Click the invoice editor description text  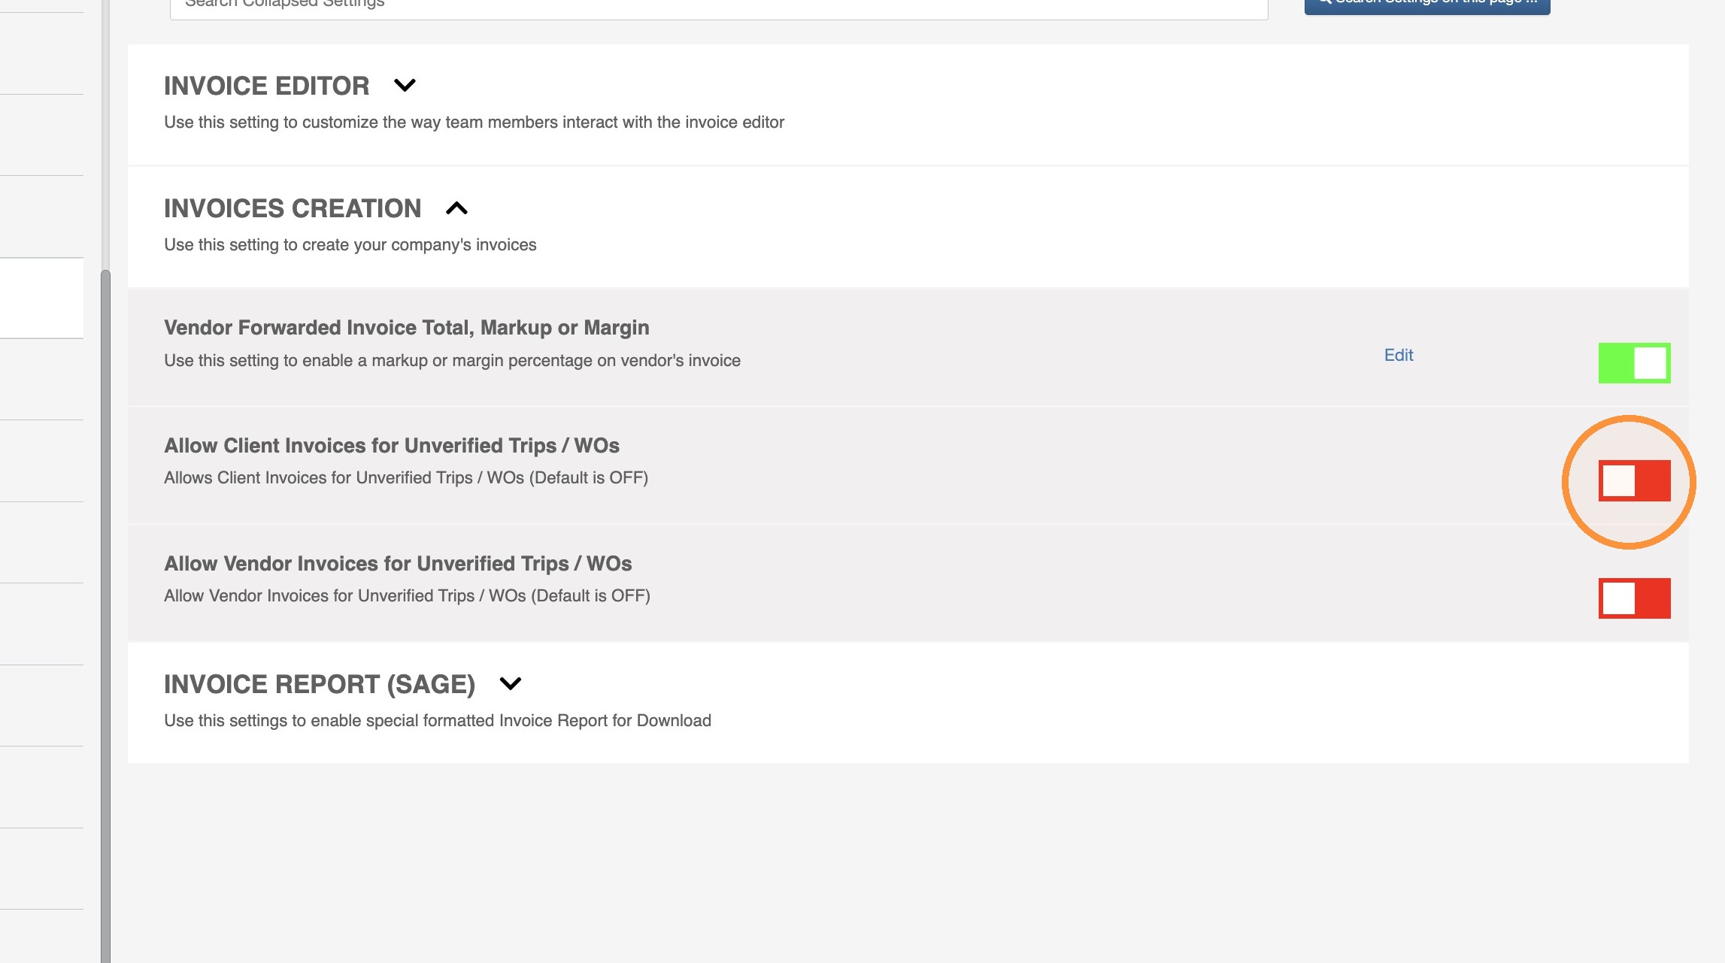[x=474, y=123]
